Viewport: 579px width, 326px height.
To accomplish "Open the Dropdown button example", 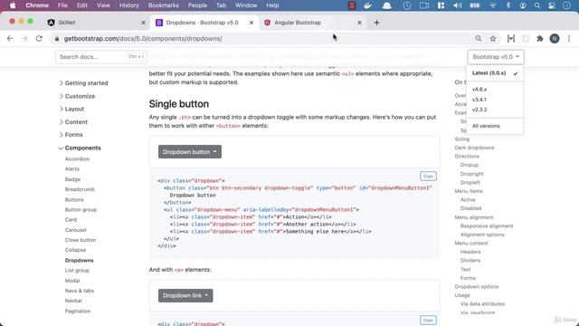I will point(190,151).
